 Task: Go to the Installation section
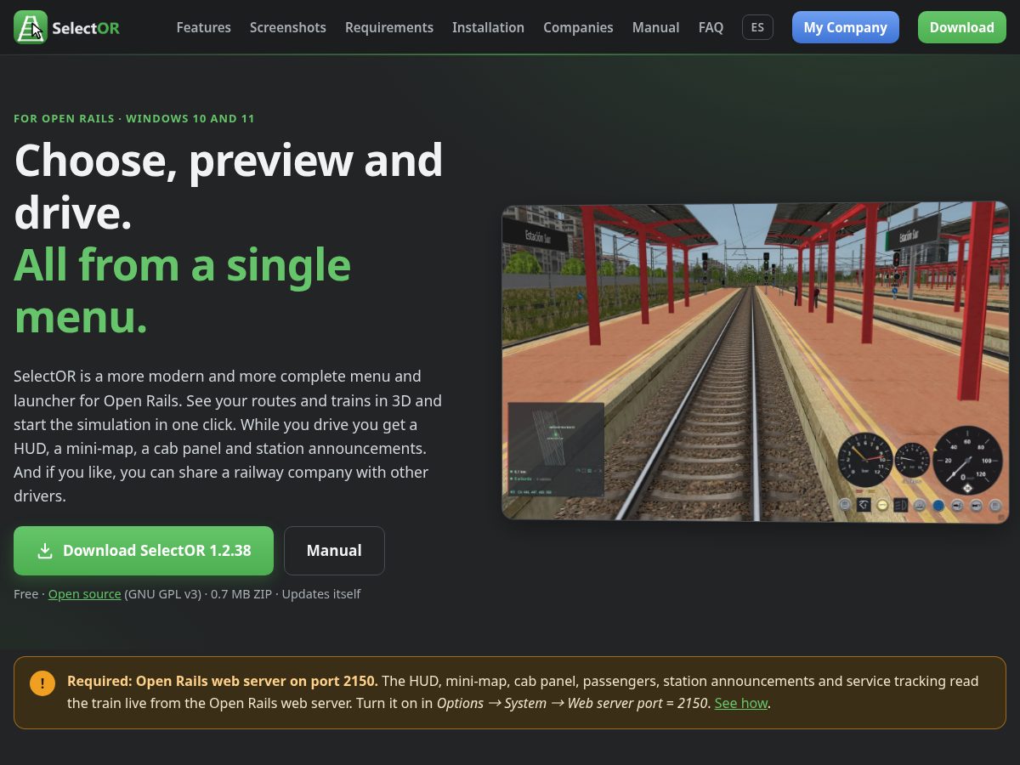(488, 27)
